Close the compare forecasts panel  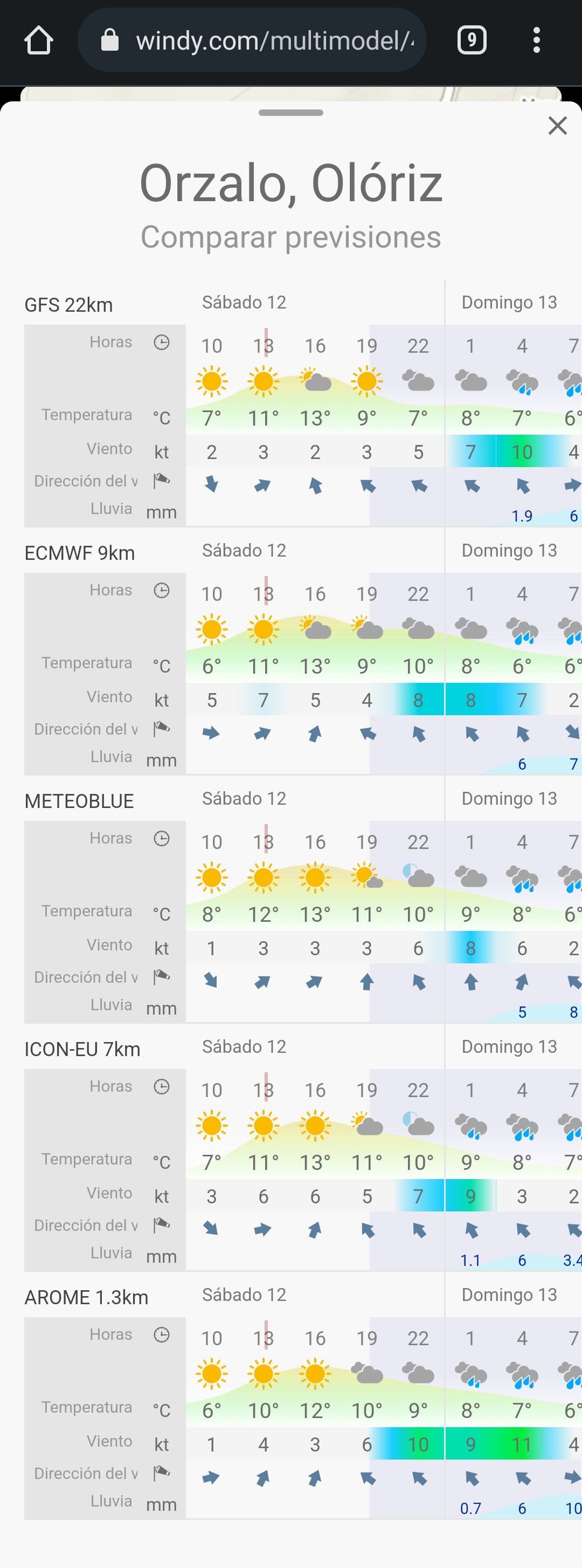(x=557, y=126)
